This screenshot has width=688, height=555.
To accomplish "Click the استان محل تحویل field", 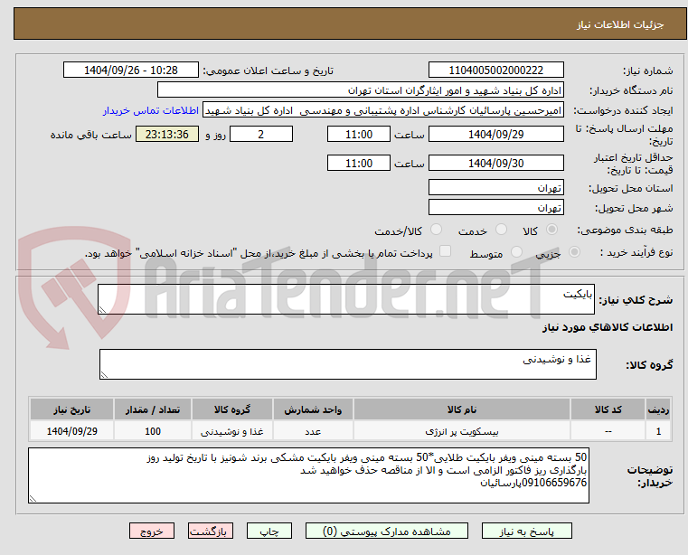I will [x=495, y=188].
